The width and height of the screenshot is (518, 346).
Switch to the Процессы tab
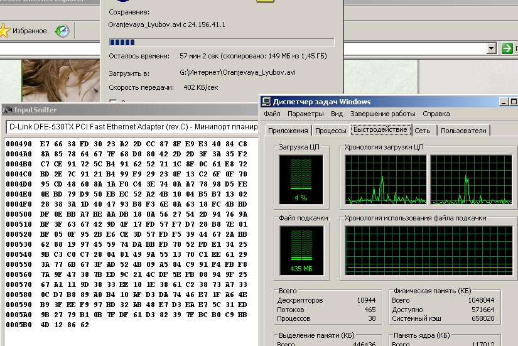tap(330, 131)
